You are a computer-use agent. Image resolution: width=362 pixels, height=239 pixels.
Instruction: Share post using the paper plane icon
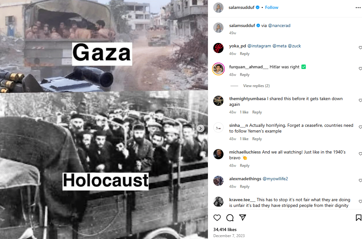click(x=243, y=218)
